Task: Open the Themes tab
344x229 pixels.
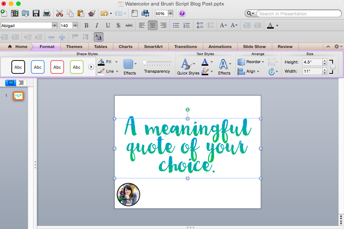Action: coord(74,47)
